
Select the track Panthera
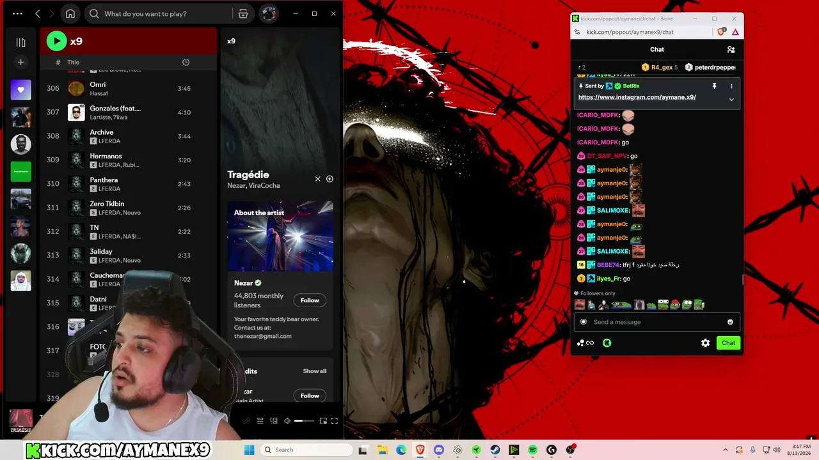[x=128, y=184]
